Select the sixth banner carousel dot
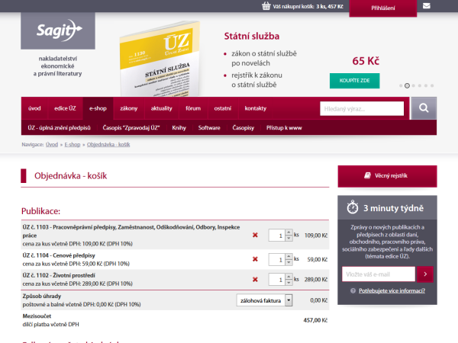 [x=432, y=85]
